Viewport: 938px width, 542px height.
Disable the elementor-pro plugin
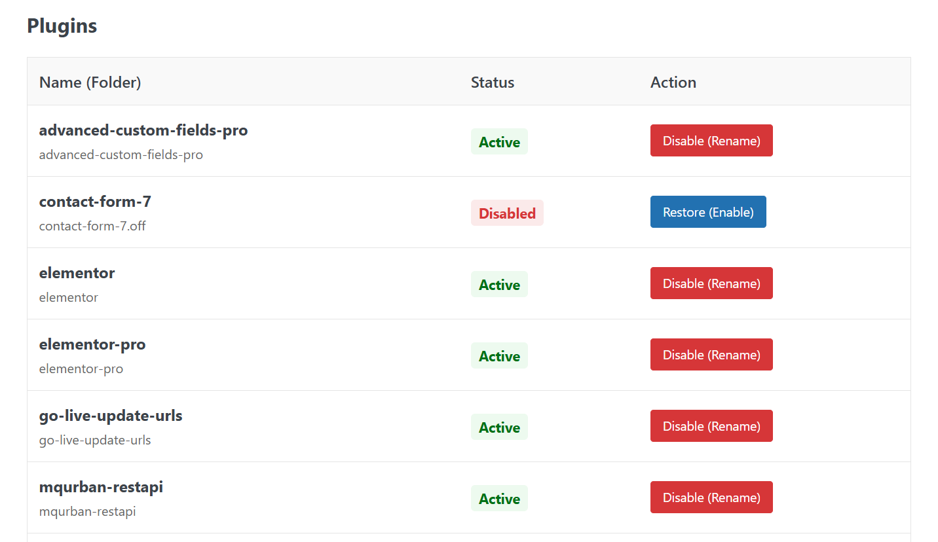pos(711,354)
